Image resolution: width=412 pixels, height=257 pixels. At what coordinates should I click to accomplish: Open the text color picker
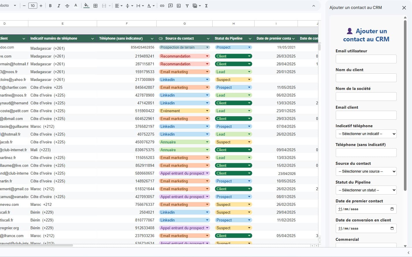pyautogui.click(x=76, y=6)
